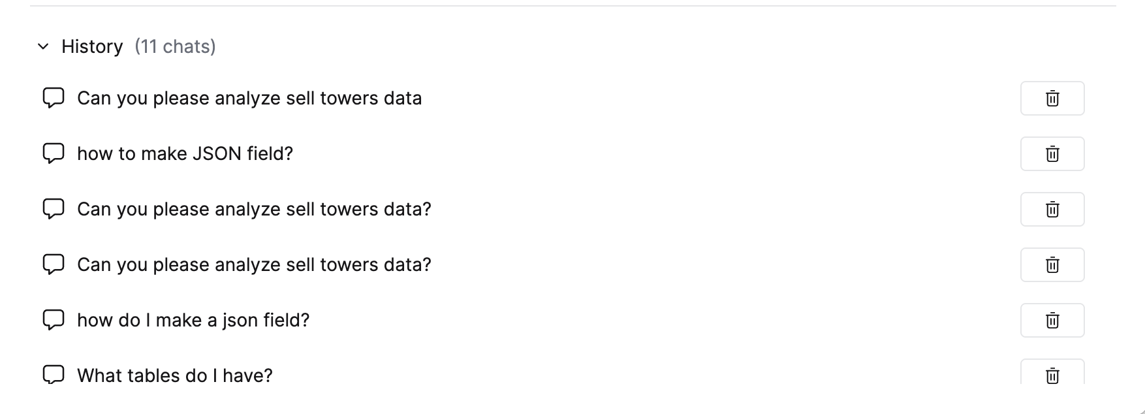The image size is (1145, 414).
Task: Click the delete icon next to 'how do I make a json field?'
Action: pyautogui.click(x=1052, y=320)
